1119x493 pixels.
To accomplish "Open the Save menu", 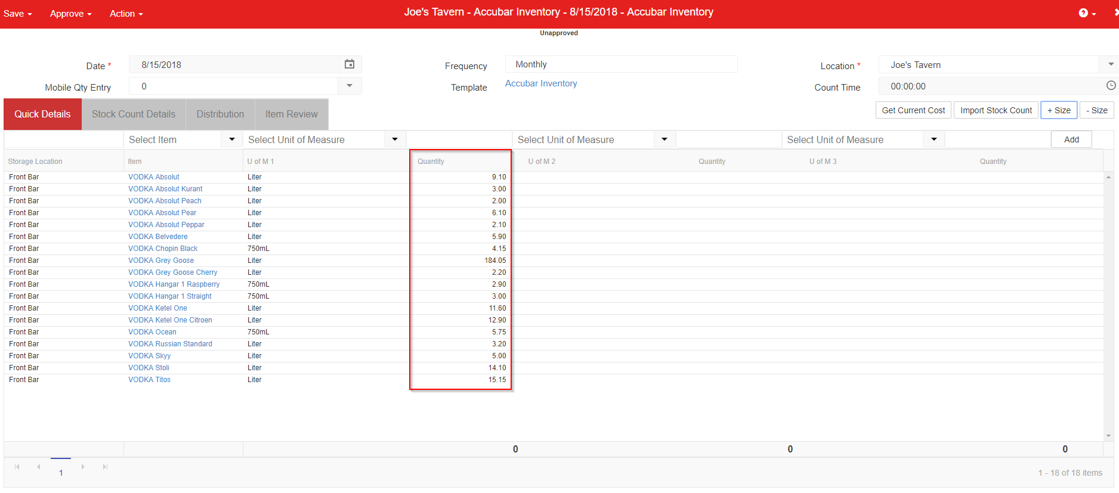I will [18, 14].
